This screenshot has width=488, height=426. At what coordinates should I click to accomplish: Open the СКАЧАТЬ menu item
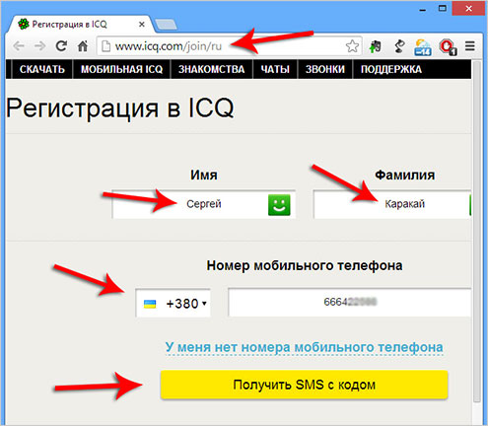click(42, 69)
